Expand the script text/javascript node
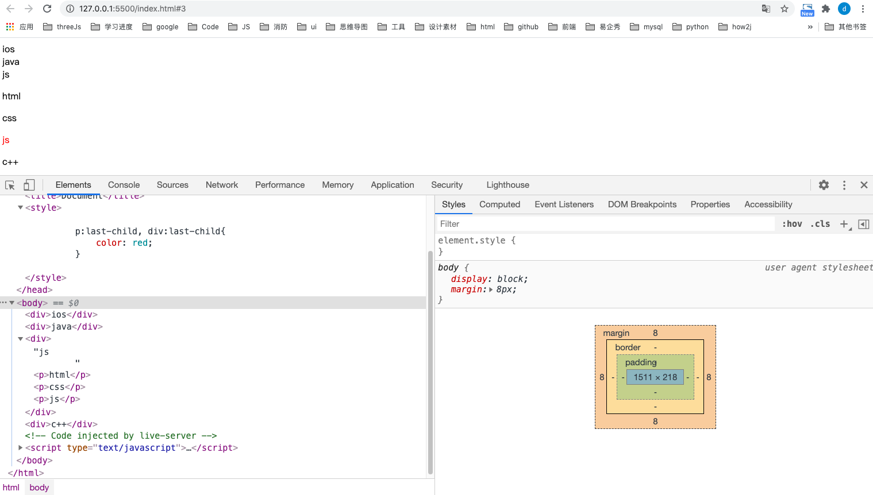 (21, 448)
